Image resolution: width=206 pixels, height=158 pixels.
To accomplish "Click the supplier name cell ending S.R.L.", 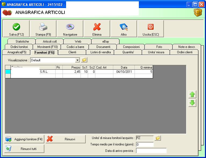I will 33,72.
